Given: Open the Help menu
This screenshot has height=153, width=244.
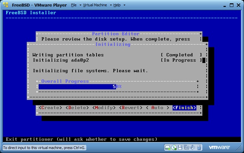Looking at the screenshot, I should [117, 5].
